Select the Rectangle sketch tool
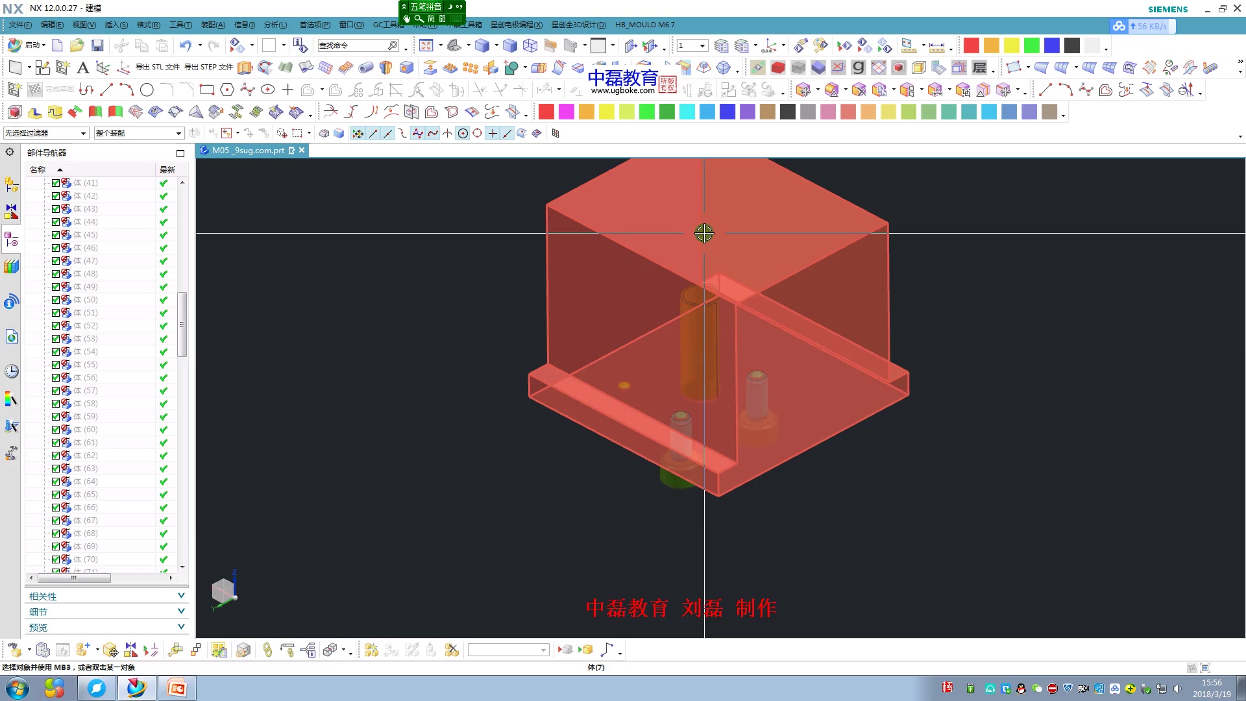The height and width of the screenshot is (701, 1246). pos(207,90)
